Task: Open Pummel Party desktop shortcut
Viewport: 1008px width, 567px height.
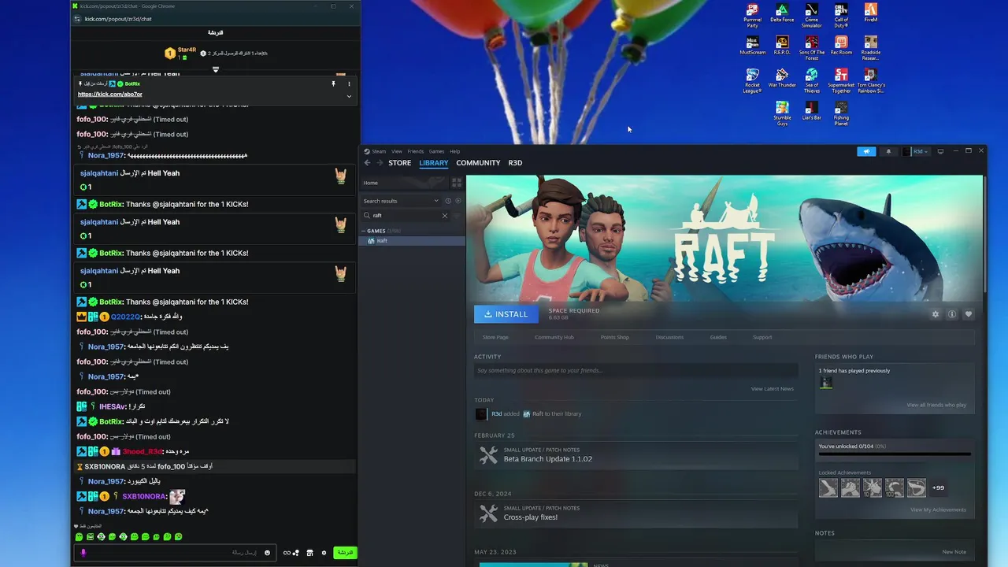Action: point(752,15)
